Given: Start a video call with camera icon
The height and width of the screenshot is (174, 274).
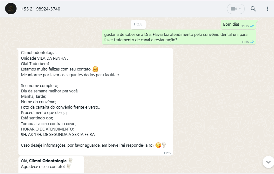Looking at the screenshot, I should pos(234,9).
